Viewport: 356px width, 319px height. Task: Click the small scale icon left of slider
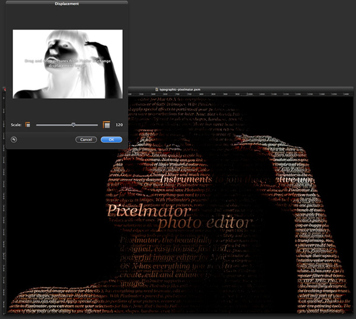tap(28, 125)
